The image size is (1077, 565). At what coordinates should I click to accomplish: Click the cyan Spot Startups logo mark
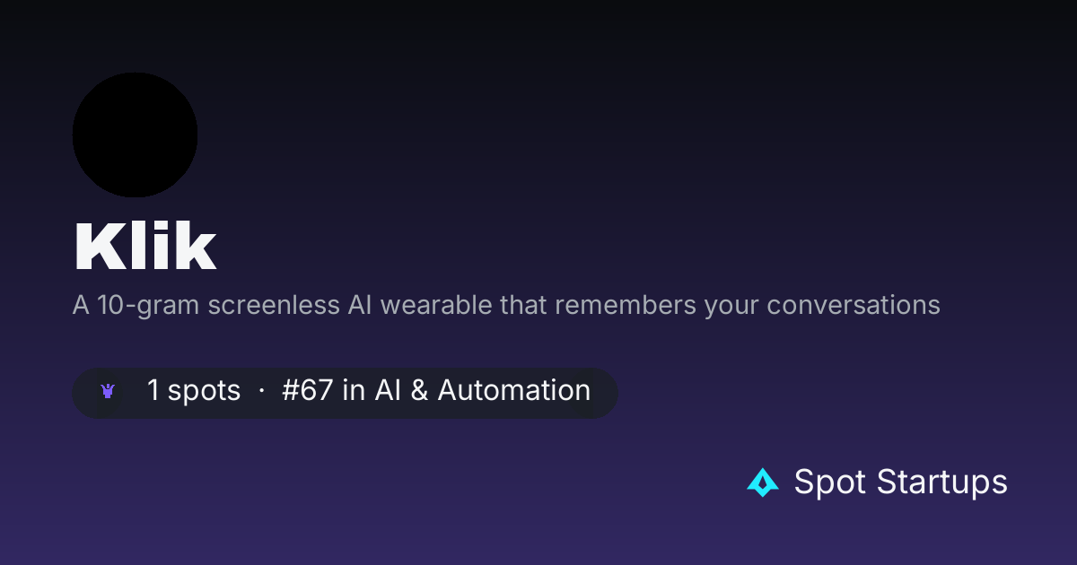763,482
